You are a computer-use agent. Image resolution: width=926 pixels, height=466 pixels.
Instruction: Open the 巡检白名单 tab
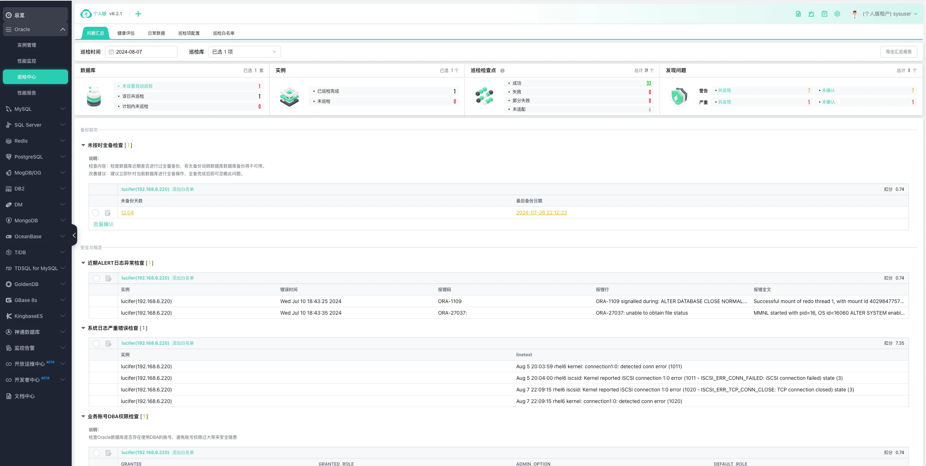click(x=223, y=33)
